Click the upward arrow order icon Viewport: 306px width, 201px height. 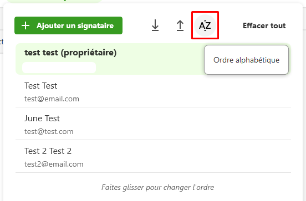(180, 25)
